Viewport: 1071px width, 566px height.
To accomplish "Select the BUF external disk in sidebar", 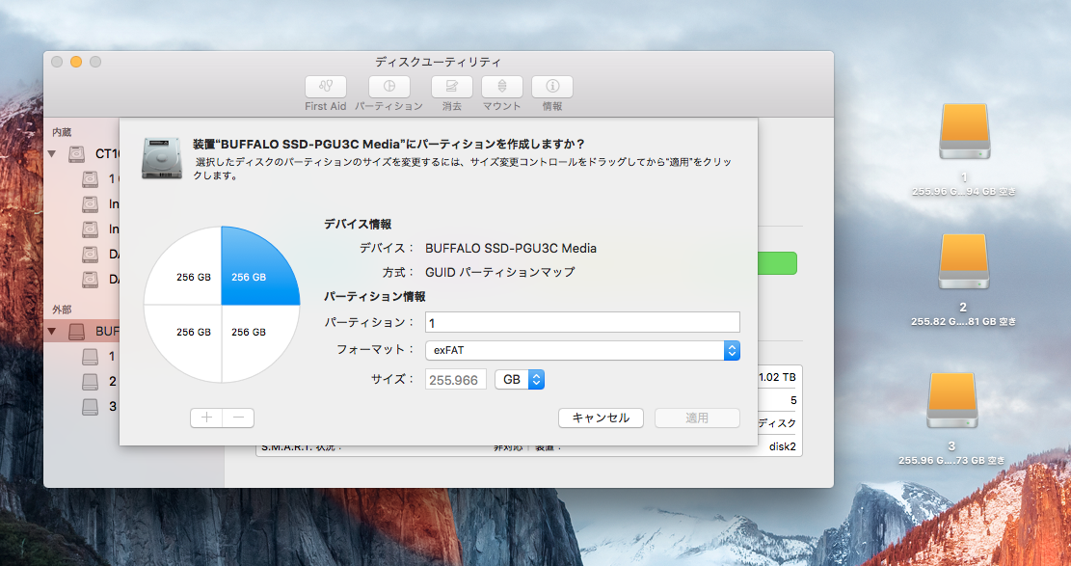I will click(82, 332).
